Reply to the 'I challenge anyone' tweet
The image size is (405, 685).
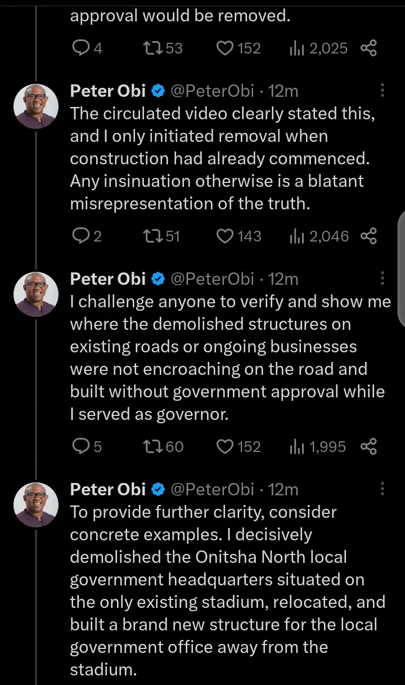(82, 447)
